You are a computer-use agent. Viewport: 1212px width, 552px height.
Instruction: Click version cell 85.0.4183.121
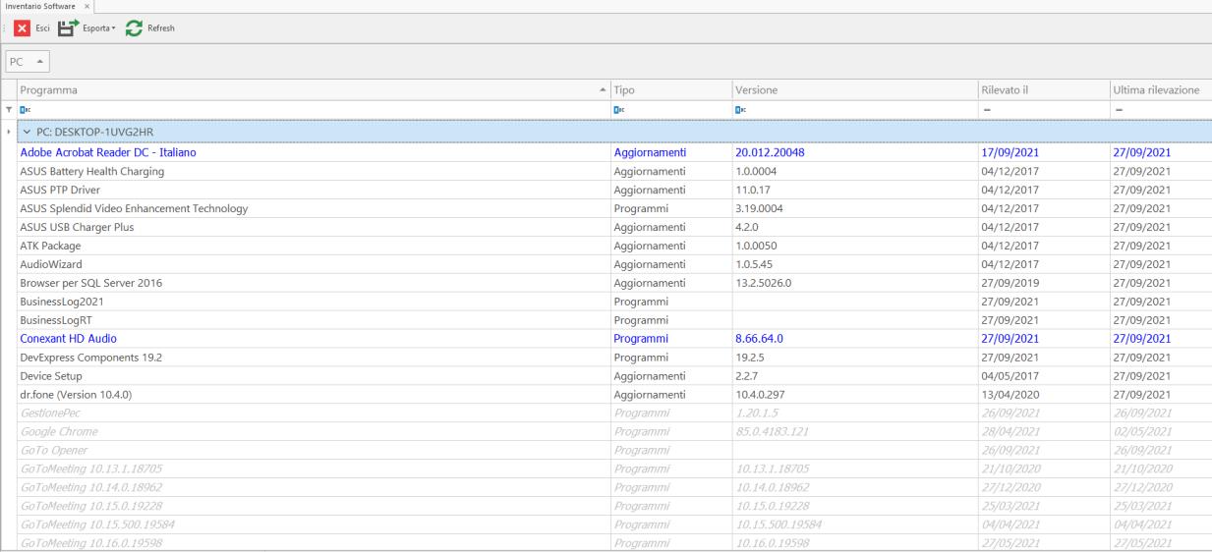854,432
